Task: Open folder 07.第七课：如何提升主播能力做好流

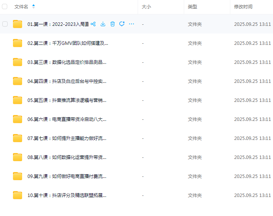Action: coord(67,138)
